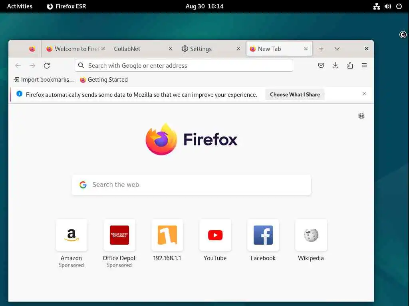Close the Welcome to Firefox tab
The width and height of the screenshot is (409, 306).
(103, 49)
